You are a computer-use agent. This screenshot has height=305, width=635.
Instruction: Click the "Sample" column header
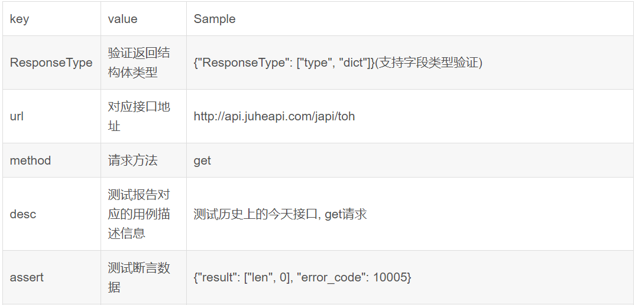click(215, 19)
